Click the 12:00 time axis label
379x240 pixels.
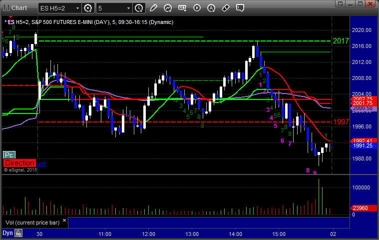(x=148, y=234)
